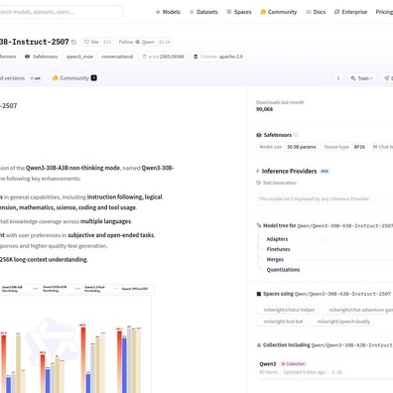Viewport: 393px width, 393px height.
Task: Click the Model size 30.5B params chip
Action: tap(288, 147)
